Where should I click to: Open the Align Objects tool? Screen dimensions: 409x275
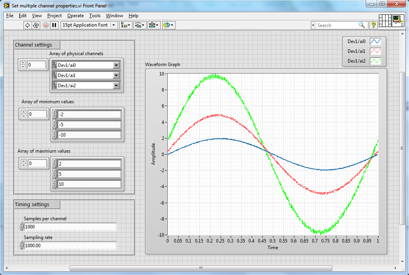point(126,25)
